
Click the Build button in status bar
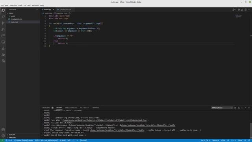tap(63, 140)
